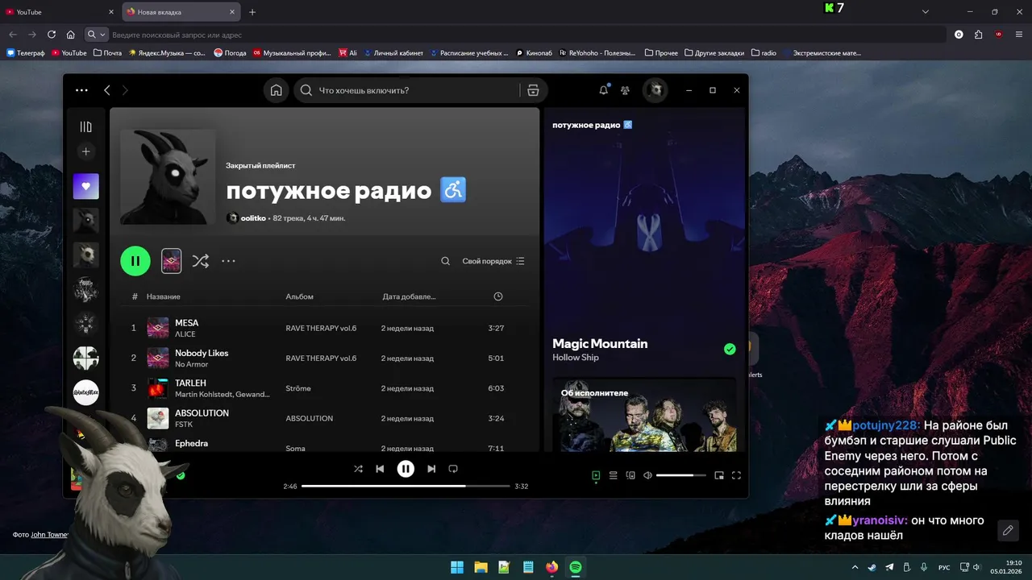This screenshot has height=580, width=1032.
Task: Skip to next track
Action: [431, 469]
